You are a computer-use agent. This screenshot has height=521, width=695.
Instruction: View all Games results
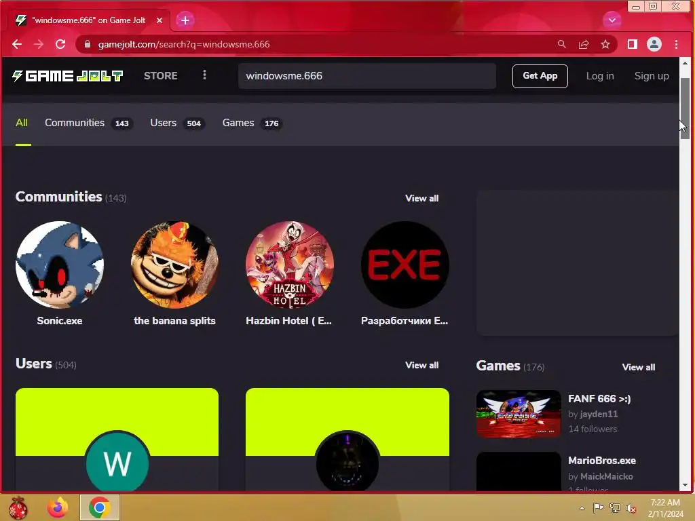(638, 367)
